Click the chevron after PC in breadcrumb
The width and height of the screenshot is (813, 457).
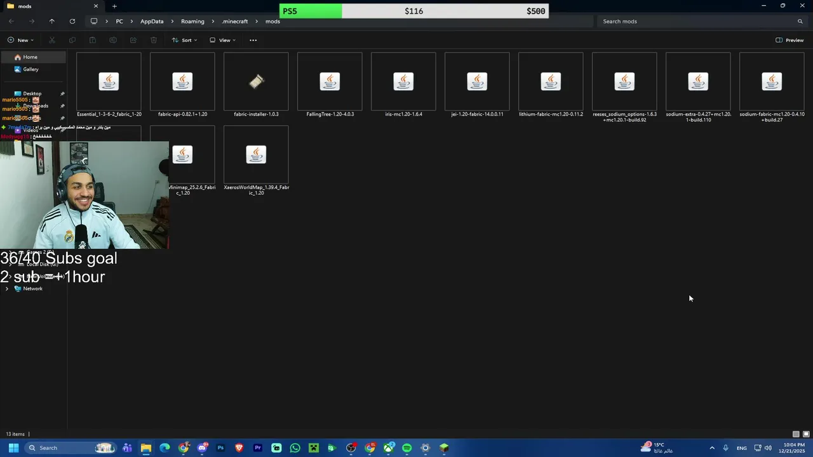tap(133, 21)
